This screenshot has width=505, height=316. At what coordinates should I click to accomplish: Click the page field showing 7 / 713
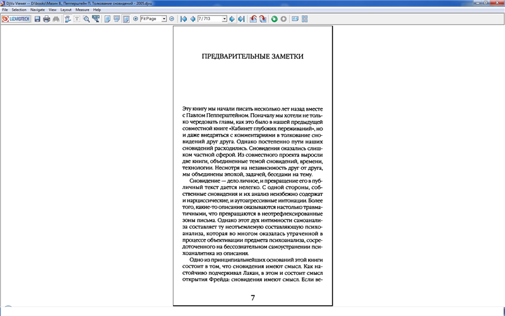click(208, 19)
